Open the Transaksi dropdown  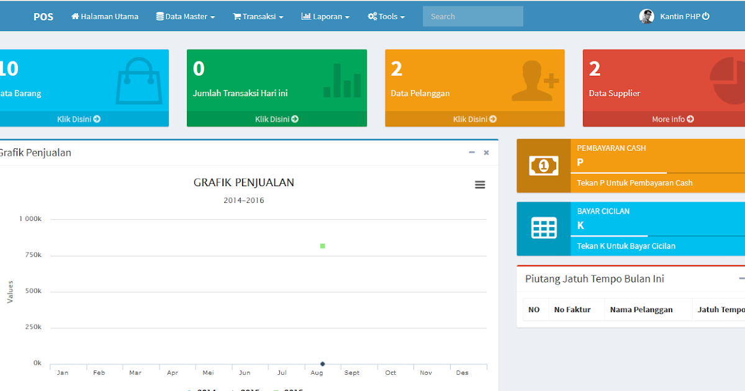pos(258,16)
